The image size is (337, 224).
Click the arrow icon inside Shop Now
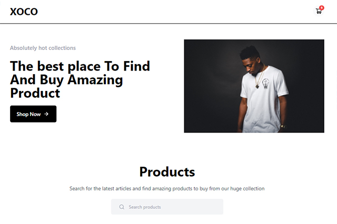coord(47,114)
